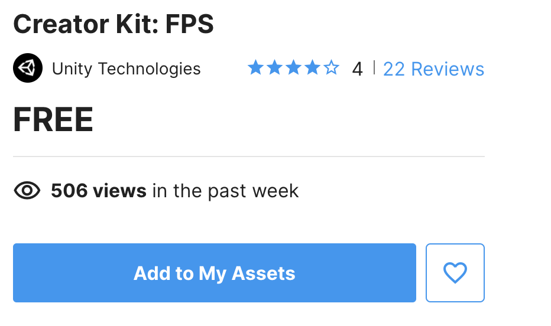Screen dimensions: 551x326
Task: Click the FREE price label
Action: pos(53,120)
